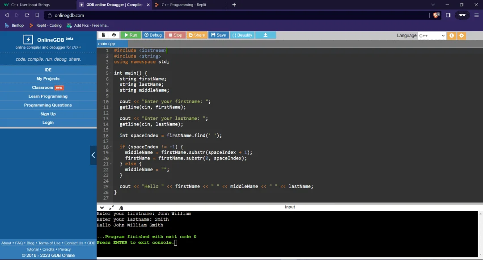Viewport: 483px width, 260px height.
Task: Stop execution with the Stop button
Action: [x=175, y=35]
